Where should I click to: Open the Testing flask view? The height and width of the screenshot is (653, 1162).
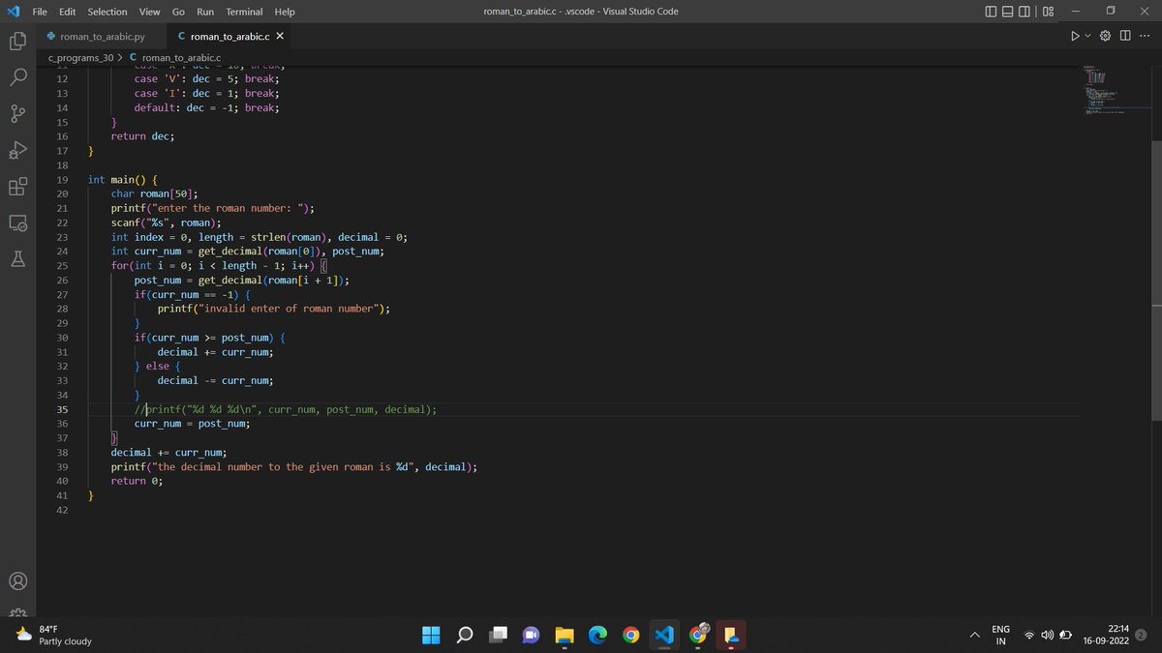(x=18, y=259)
